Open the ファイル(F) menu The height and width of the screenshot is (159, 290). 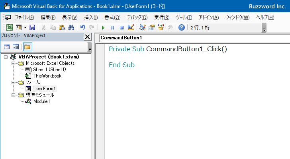coord(24,17)
